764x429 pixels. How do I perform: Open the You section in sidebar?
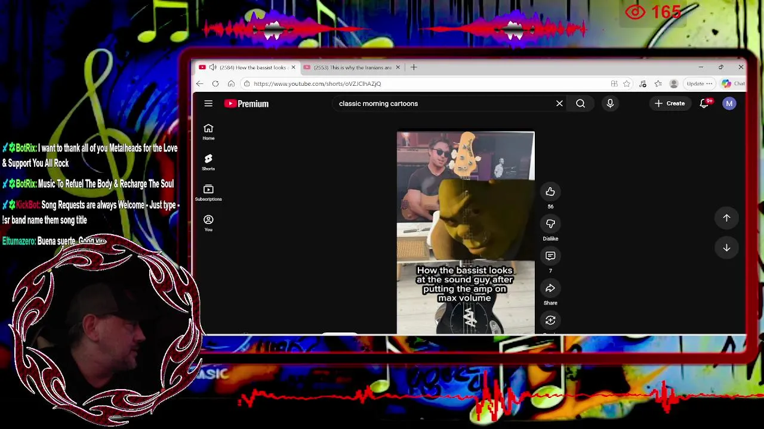[x=208, y=223]
